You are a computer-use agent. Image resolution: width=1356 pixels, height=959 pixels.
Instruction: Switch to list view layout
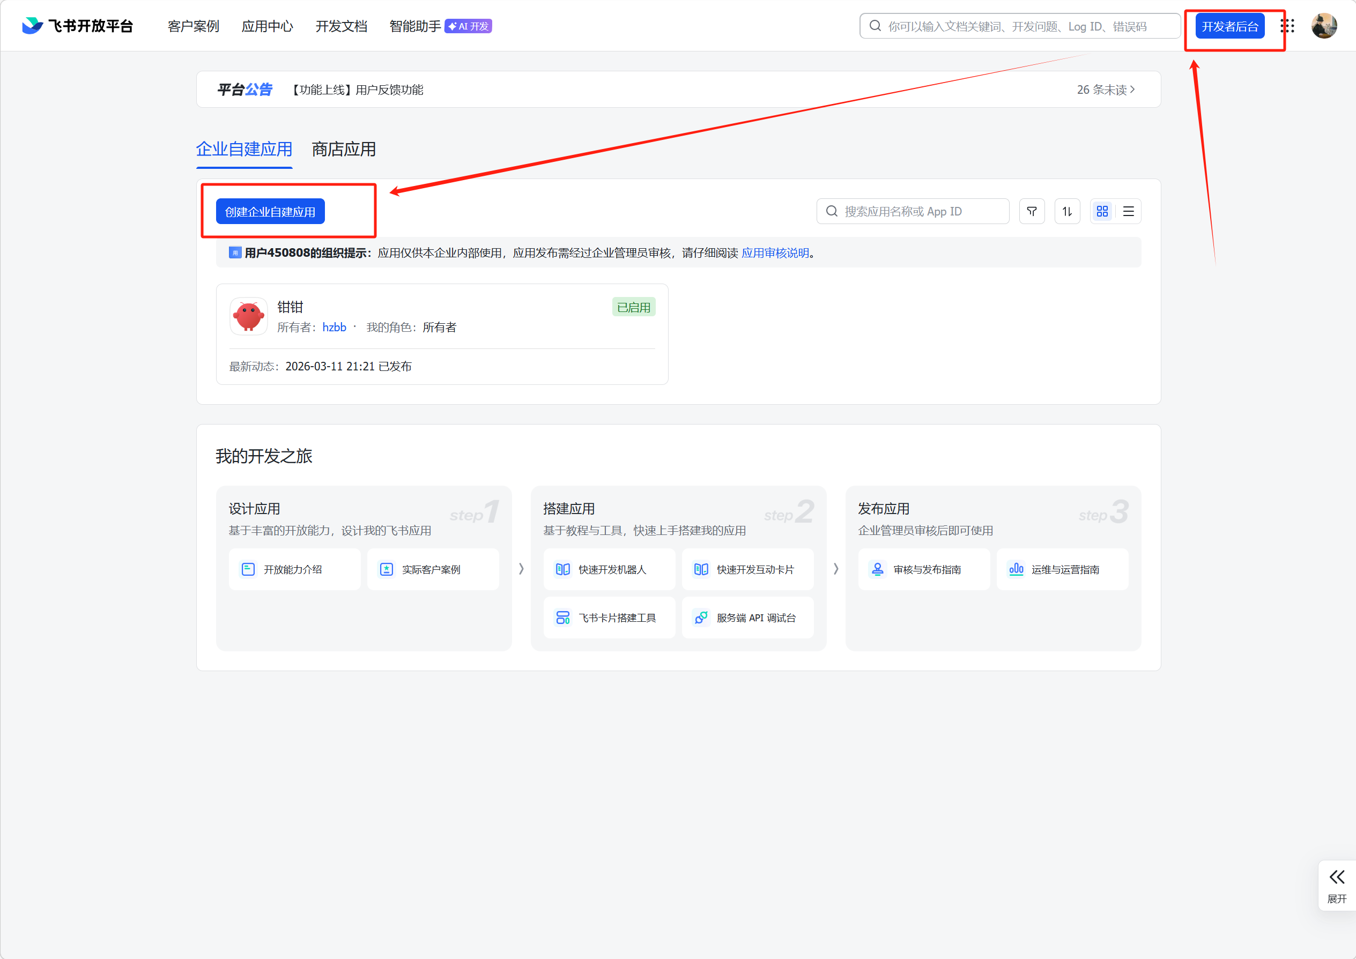point(1128,211)
